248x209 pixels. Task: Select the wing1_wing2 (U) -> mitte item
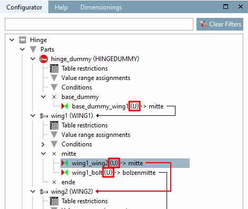(x=125, y=163)
